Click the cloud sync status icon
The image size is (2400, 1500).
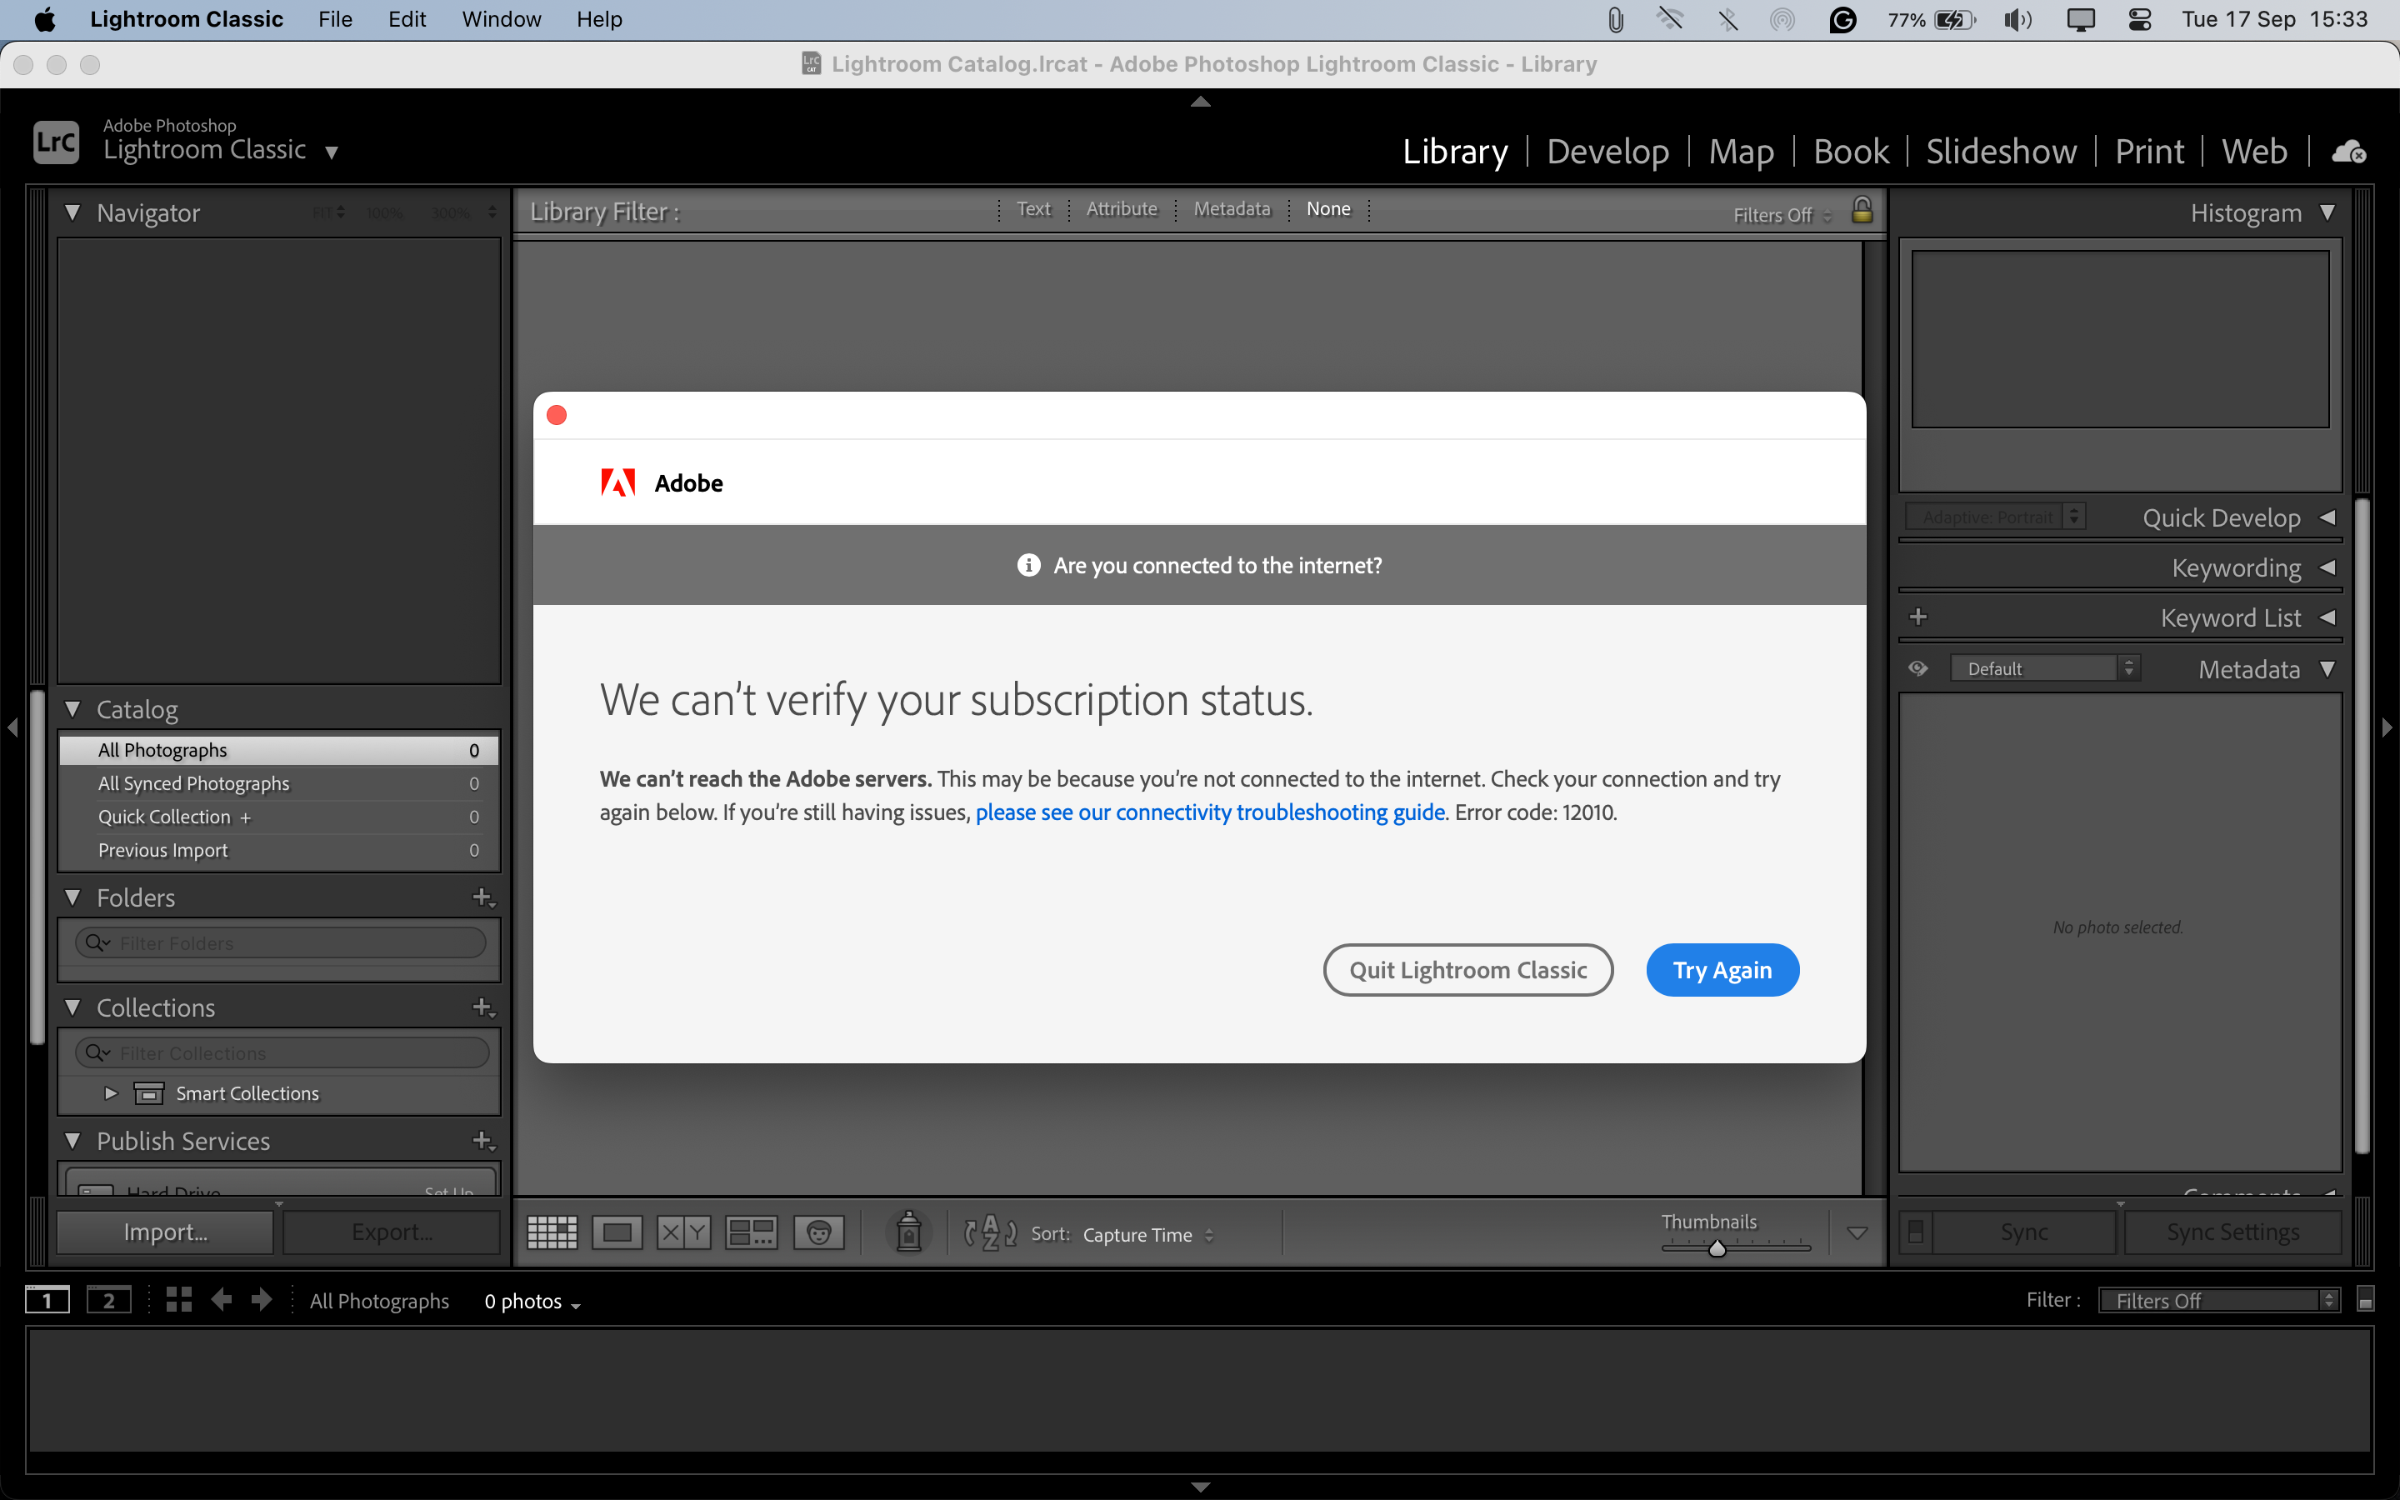click(x=2349, y=152)
